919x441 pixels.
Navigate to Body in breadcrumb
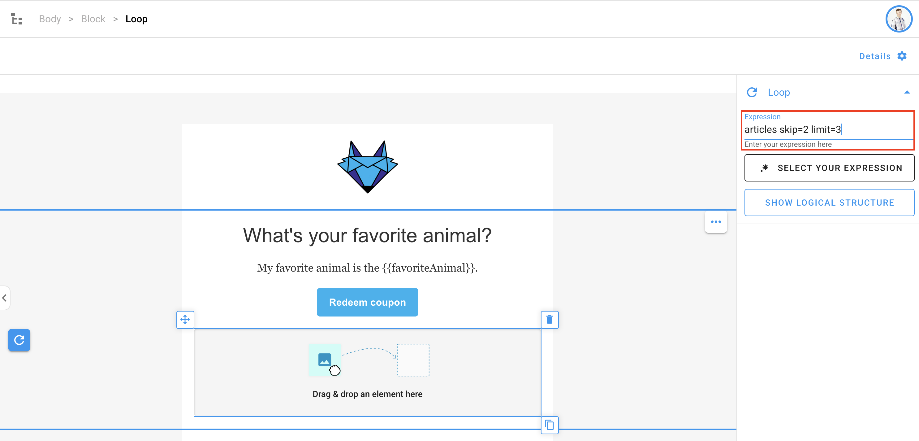pyautogui.click(x=50, y=19)
